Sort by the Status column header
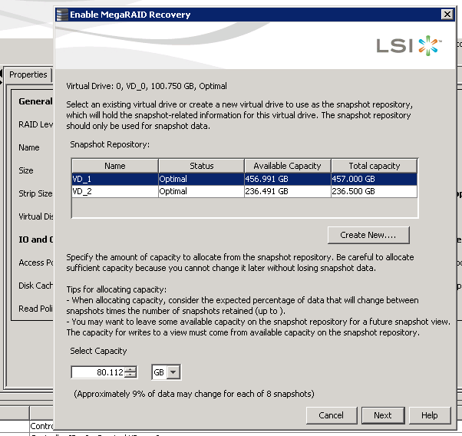462x436 pixels. point(202,166)
